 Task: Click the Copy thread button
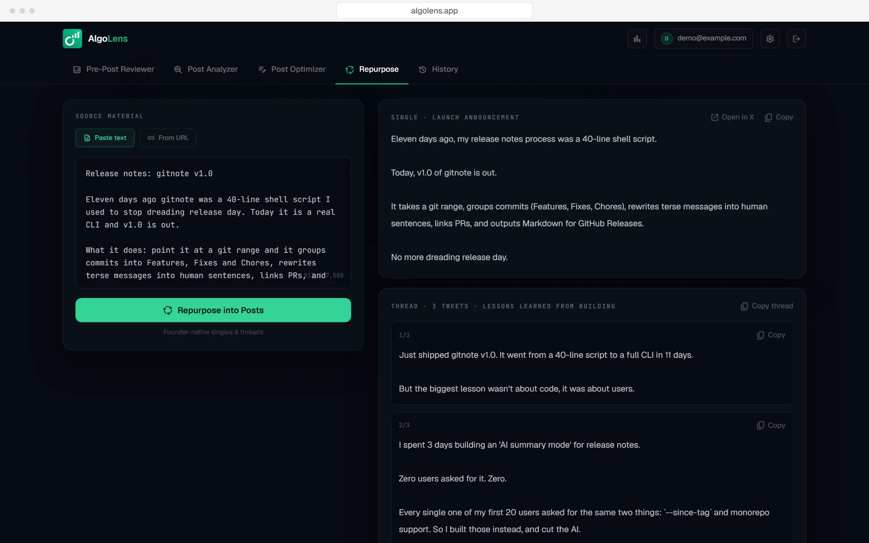tap(767, 306)
